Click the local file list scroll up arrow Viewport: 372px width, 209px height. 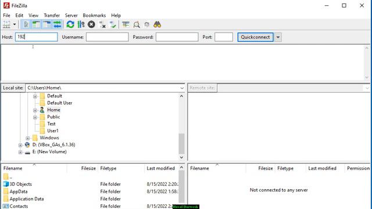181,167
